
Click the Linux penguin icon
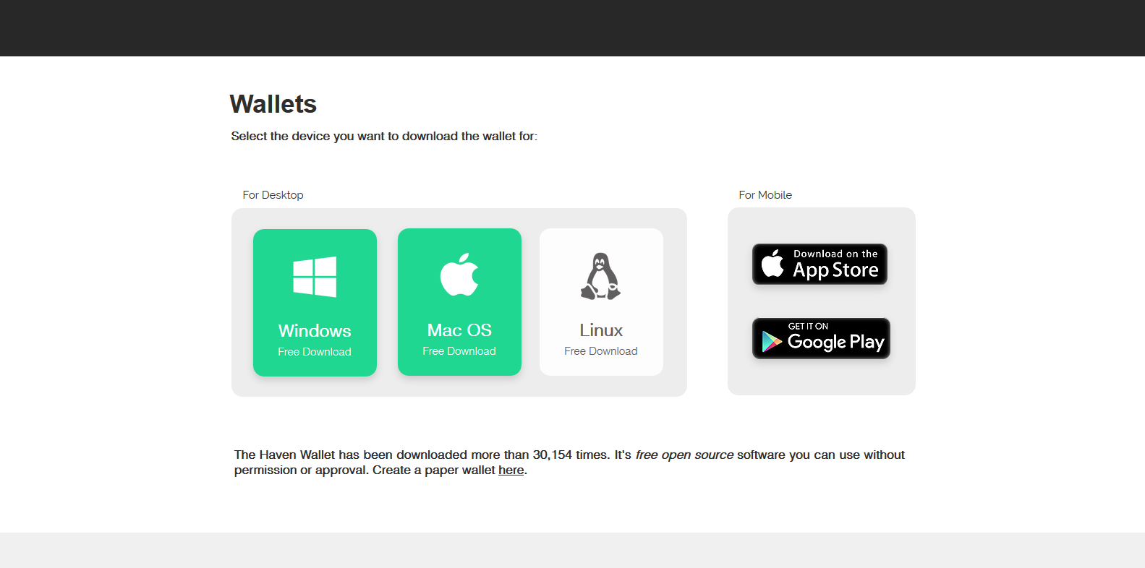(x=600, y=276)
